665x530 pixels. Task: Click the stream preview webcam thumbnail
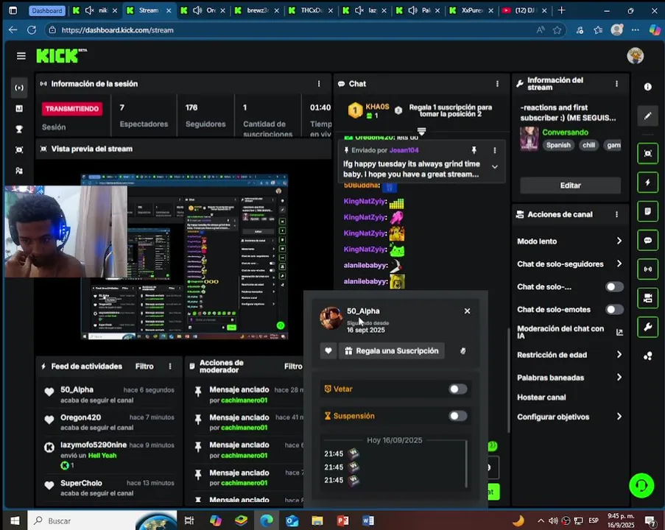[x=66, y=231]
